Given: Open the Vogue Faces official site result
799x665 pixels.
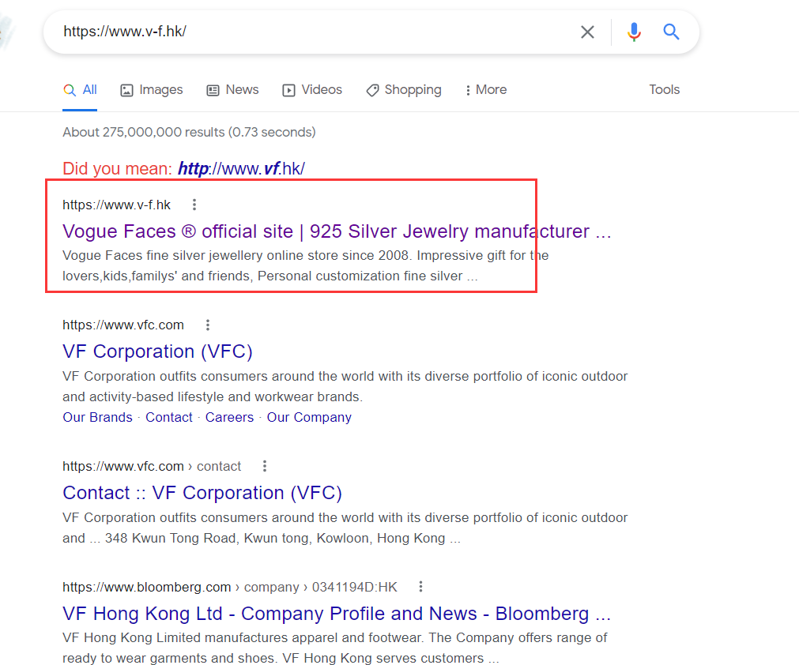Looking at the screenshot, I should point(337,231).
